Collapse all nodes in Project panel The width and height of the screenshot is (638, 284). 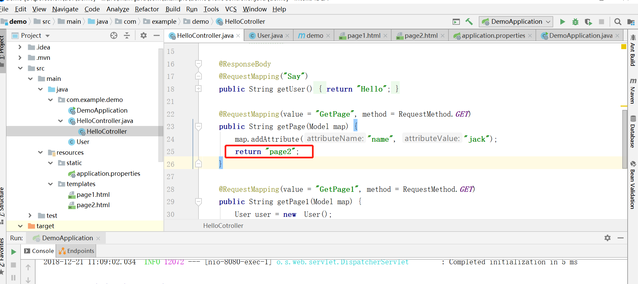click(x=127, y=35)
